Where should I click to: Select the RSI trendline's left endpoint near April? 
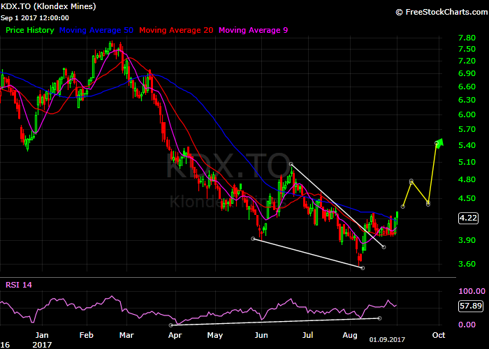click(170, 325)
